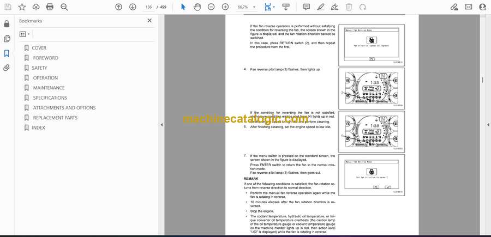Viewport: 491px width, 237px height.
Task: Go to previous page arrow
Action: tap(118, 7)
